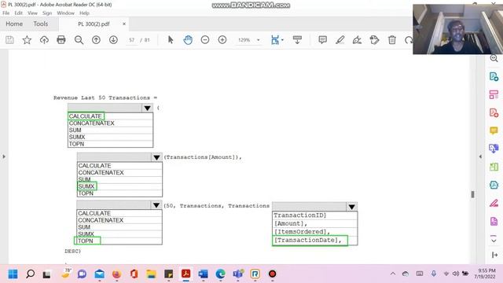Open the column name dropdown arrow
503x283 pixels.
pyautogui.click(x=351, y=207)
